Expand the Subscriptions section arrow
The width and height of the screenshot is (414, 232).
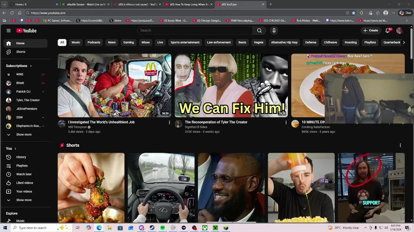click(x=31, y=66)
